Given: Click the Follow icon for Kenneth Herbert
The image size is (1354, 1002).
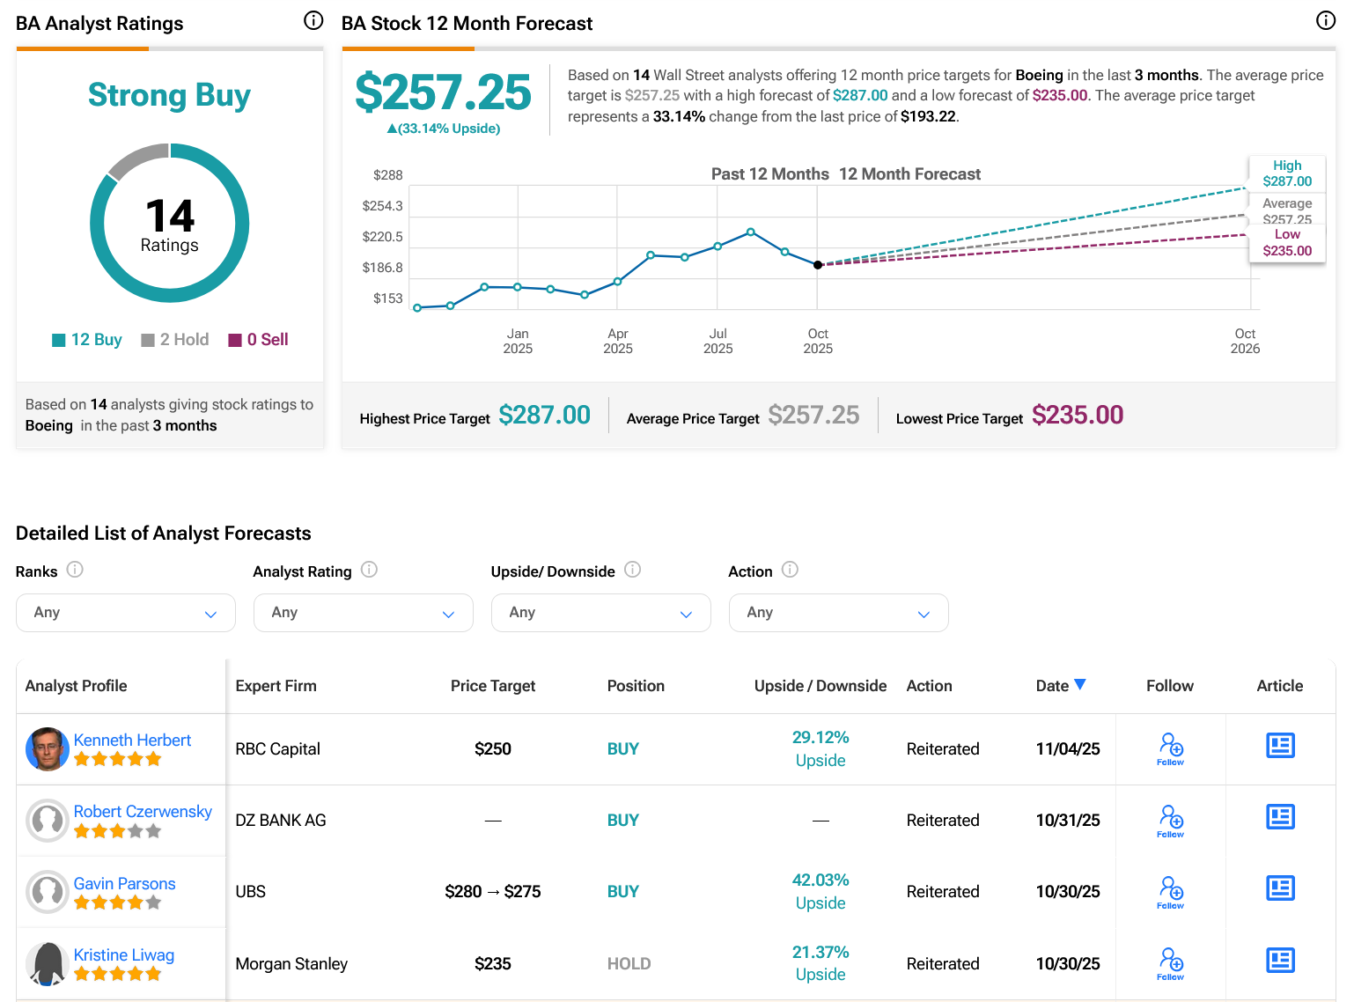Looking at the screenshot, I should tap(1170, 748).
